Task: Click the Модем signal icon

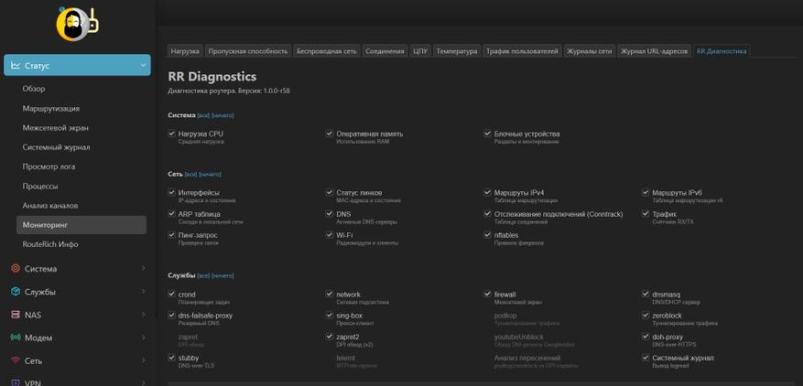Action: point(16,338)
